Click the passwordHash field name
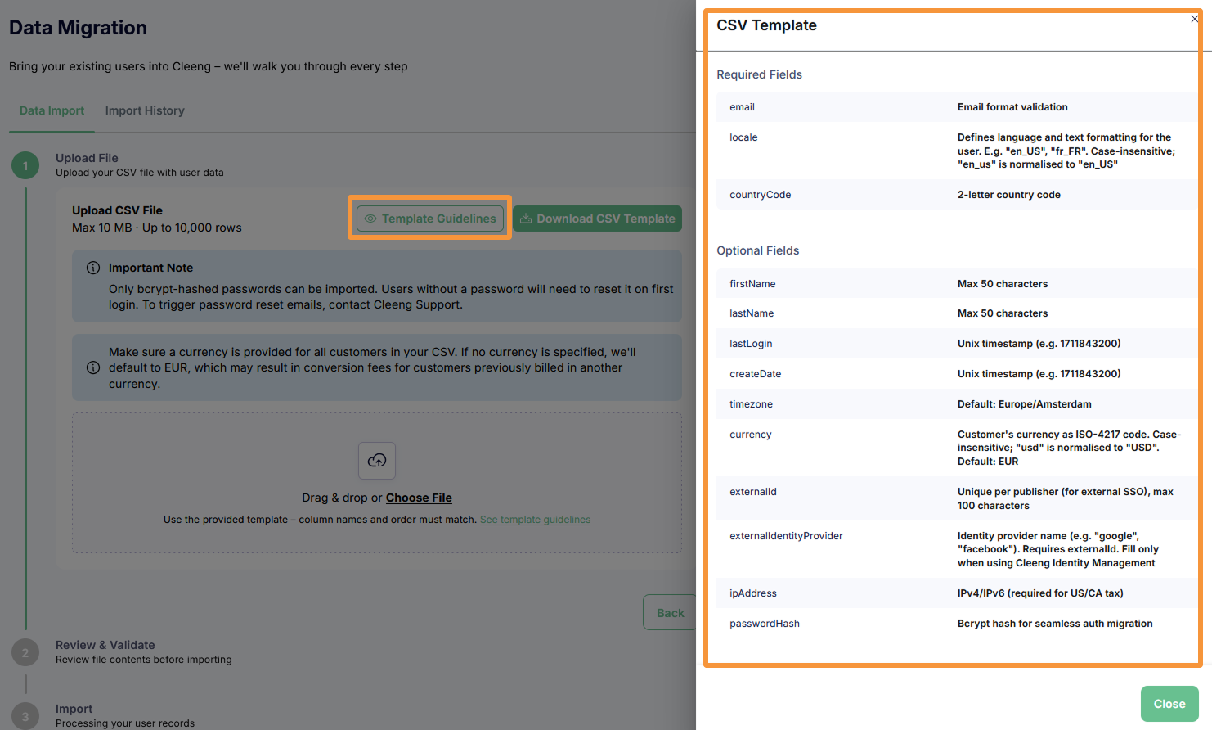Screen dimensions: 1212x730 coord(765,624)
